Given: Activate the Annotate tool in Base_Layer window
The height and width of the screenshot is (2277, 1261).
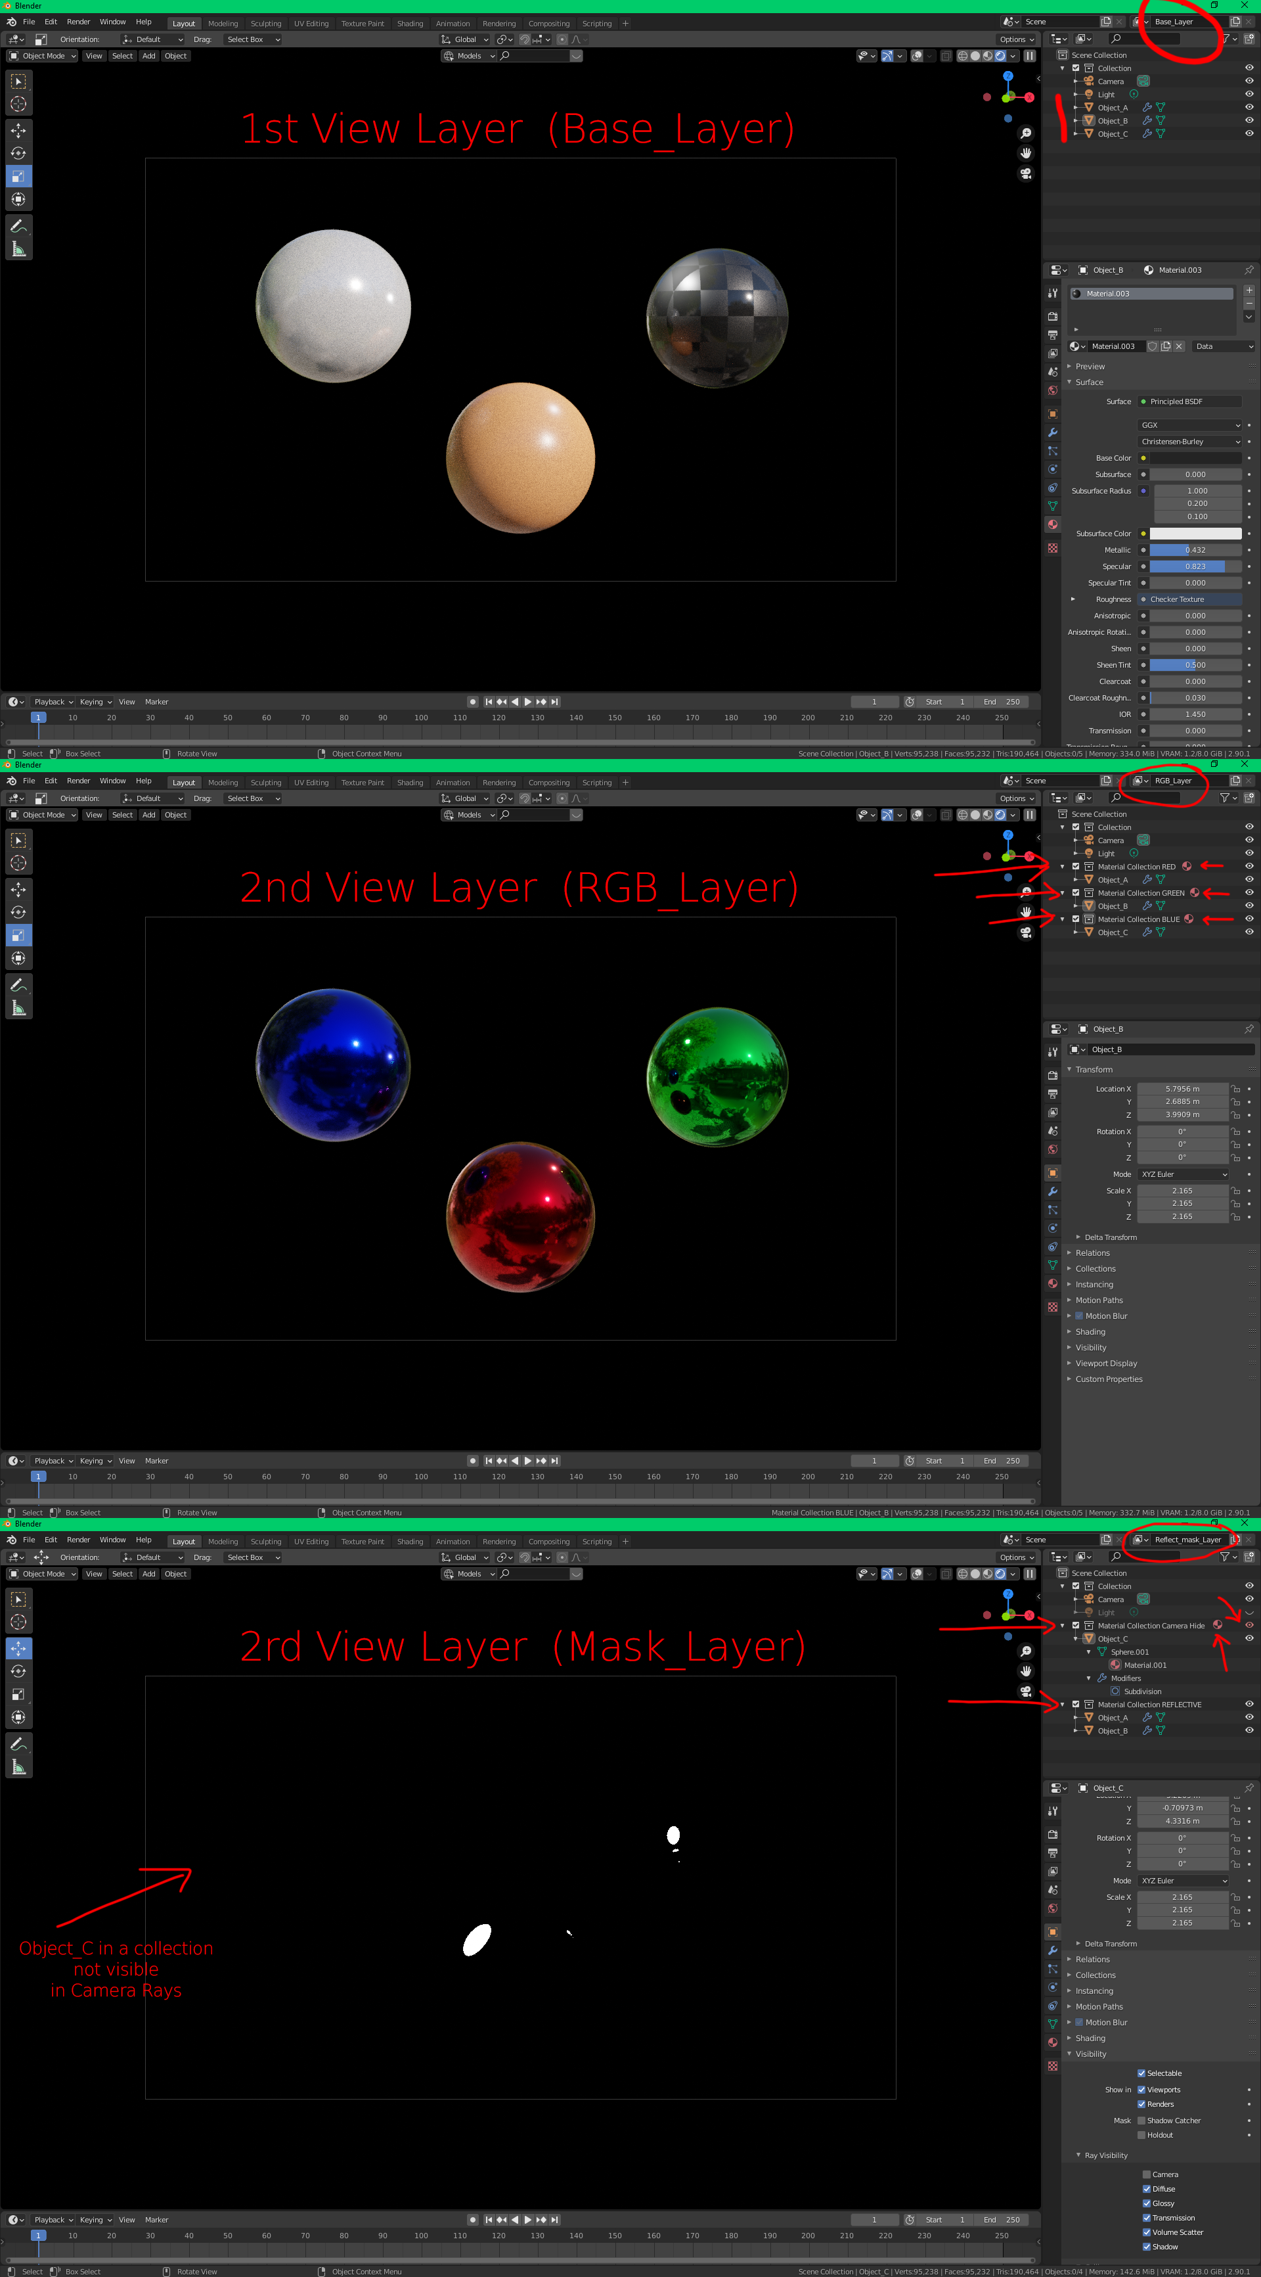Looking at the screenshot, I should tap(18, 226).
